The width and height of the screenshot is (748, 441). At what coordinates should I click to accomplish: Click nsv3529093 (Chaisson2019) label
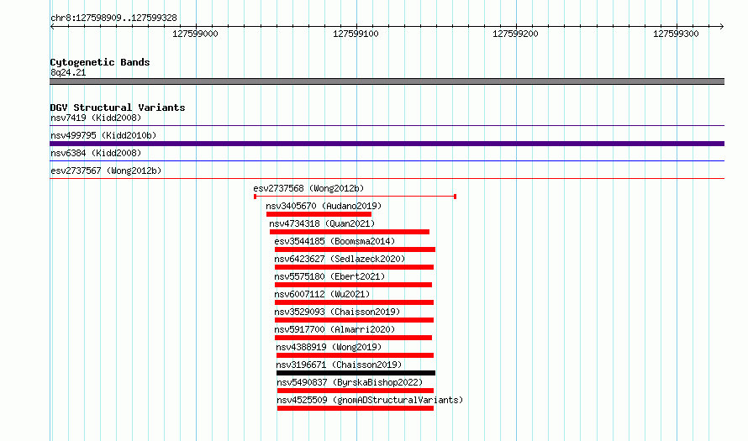coord(337,312)
